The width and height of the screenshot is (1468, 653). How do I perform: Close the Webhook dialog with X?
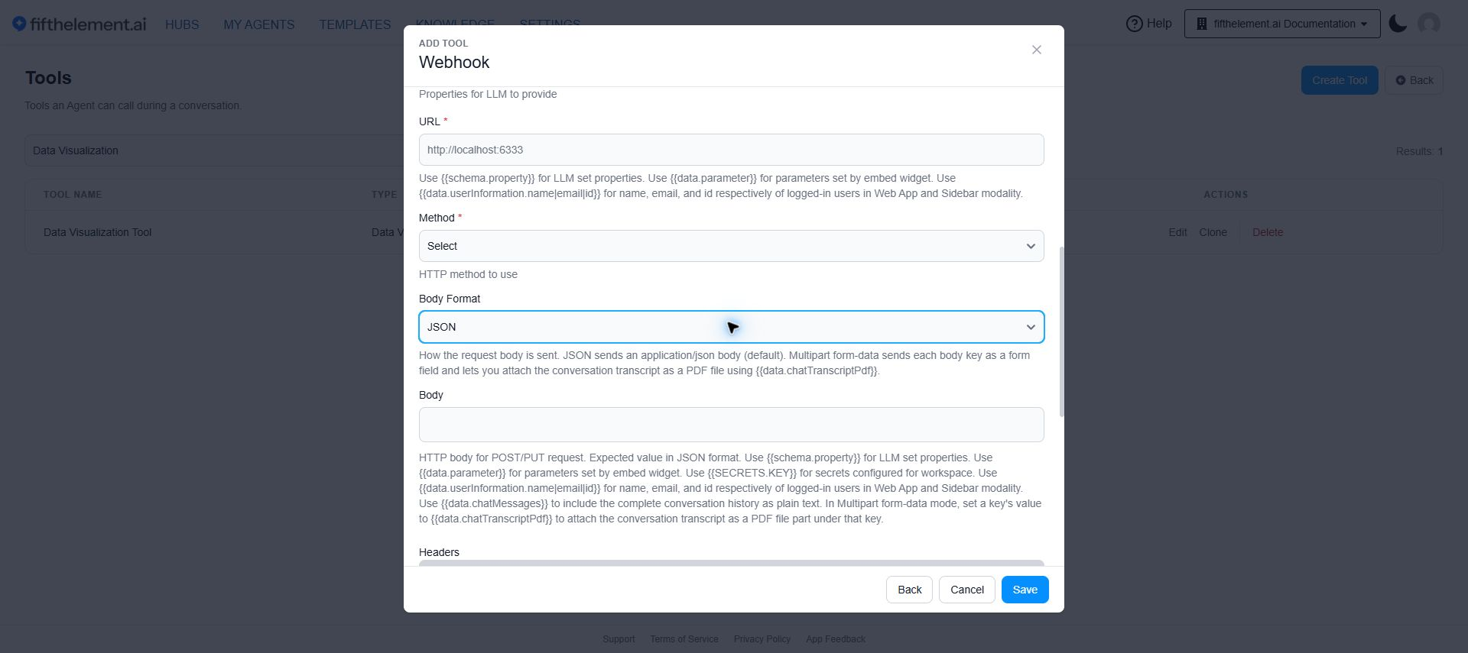1036,50
